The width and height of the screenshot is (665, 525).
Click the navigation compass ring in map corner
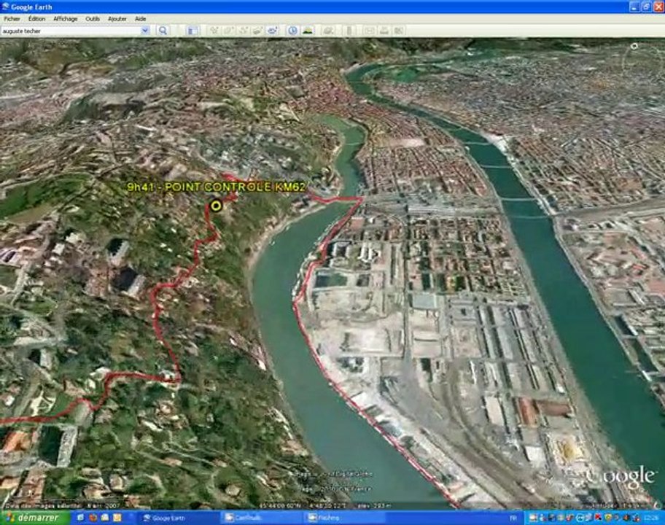(x=634, y=46)
